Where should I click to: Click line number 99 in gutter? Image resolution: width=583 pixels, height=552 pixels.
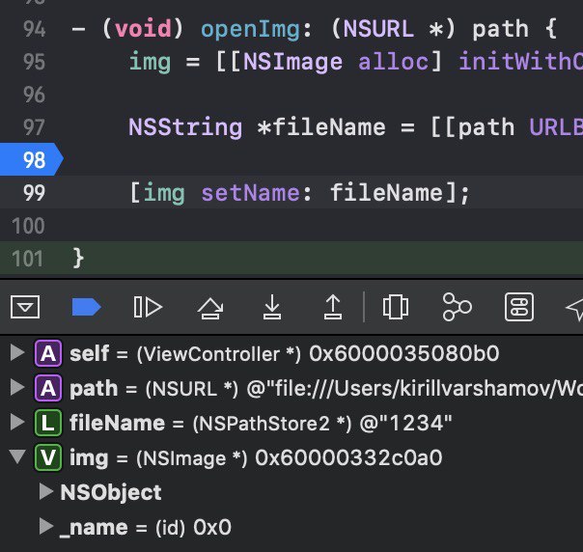point(34,193)
